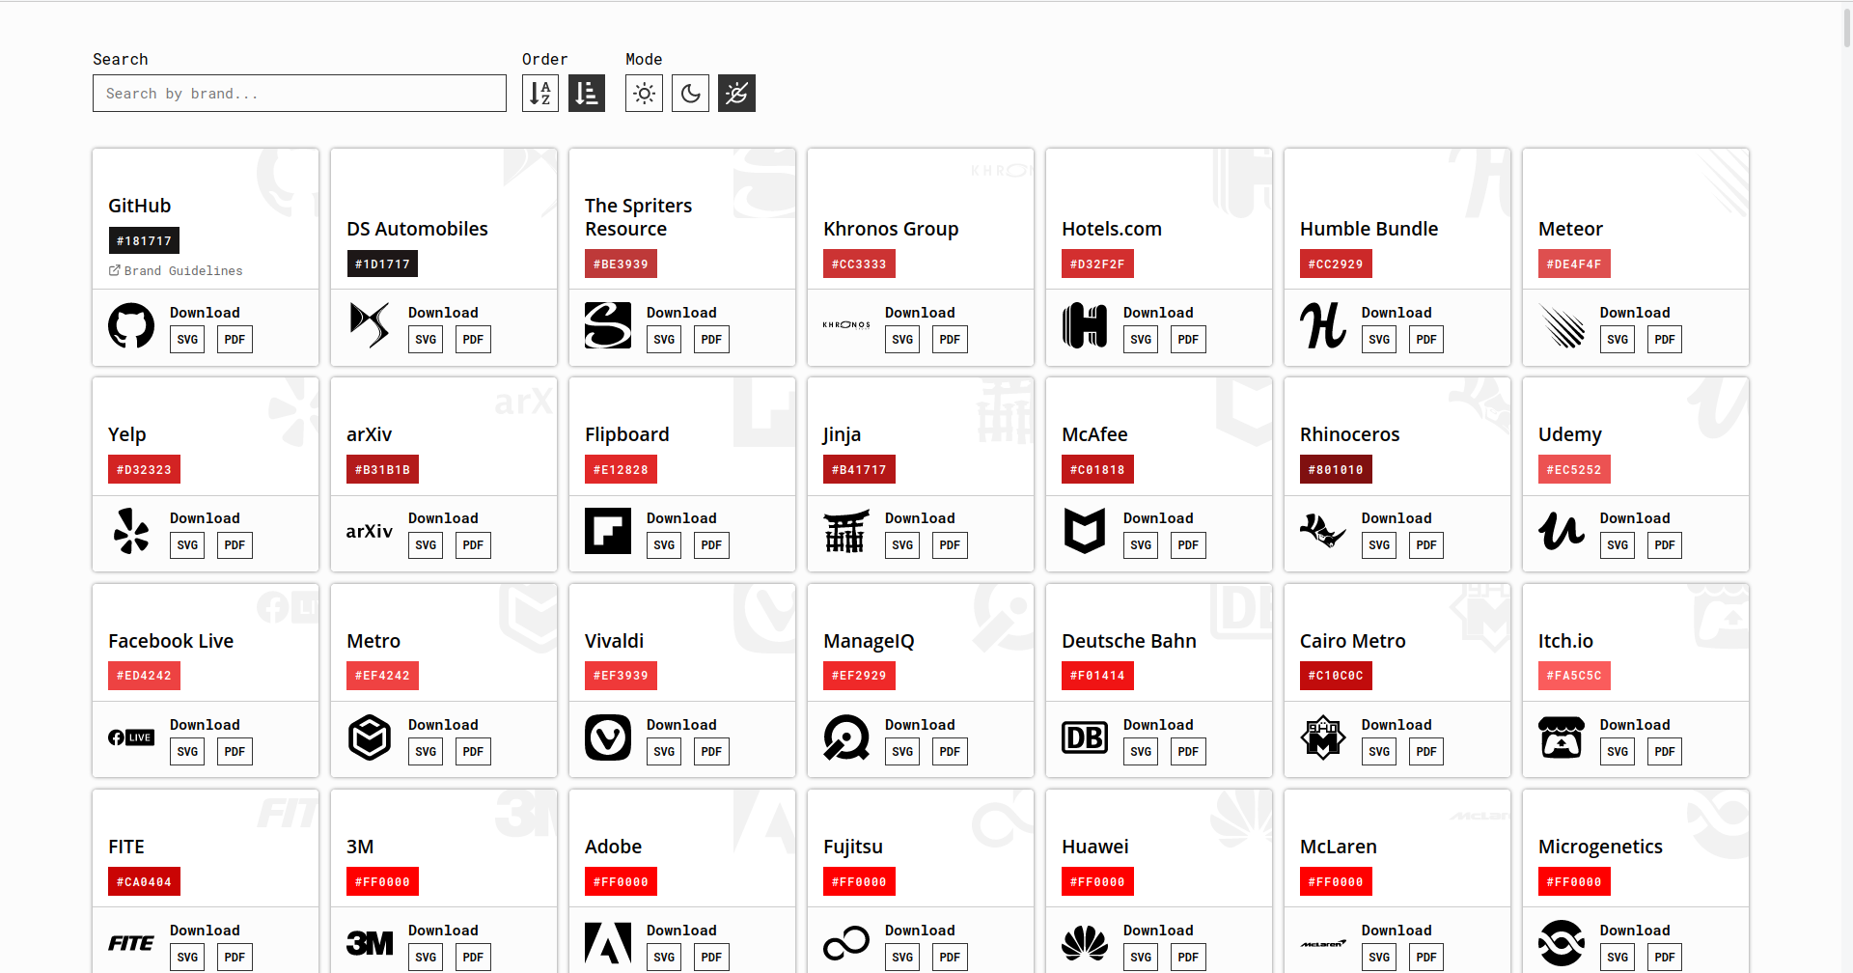Click the GitHub octocat logo icon
Image resolution: width=1853 pixels, height=973 pixels.
pos(131,325)
